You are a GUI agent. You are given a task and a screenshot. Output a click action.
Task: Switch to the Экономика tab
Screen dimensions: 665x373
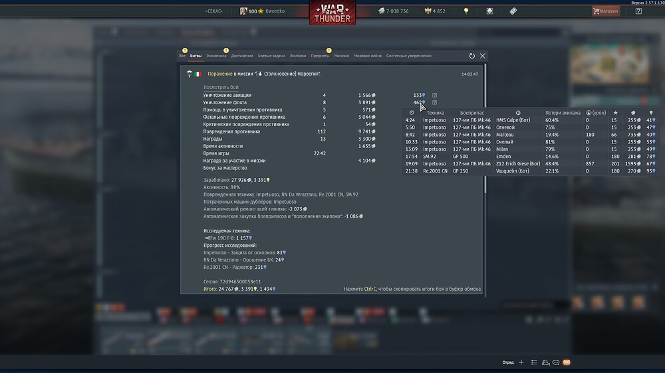(216, 56)
